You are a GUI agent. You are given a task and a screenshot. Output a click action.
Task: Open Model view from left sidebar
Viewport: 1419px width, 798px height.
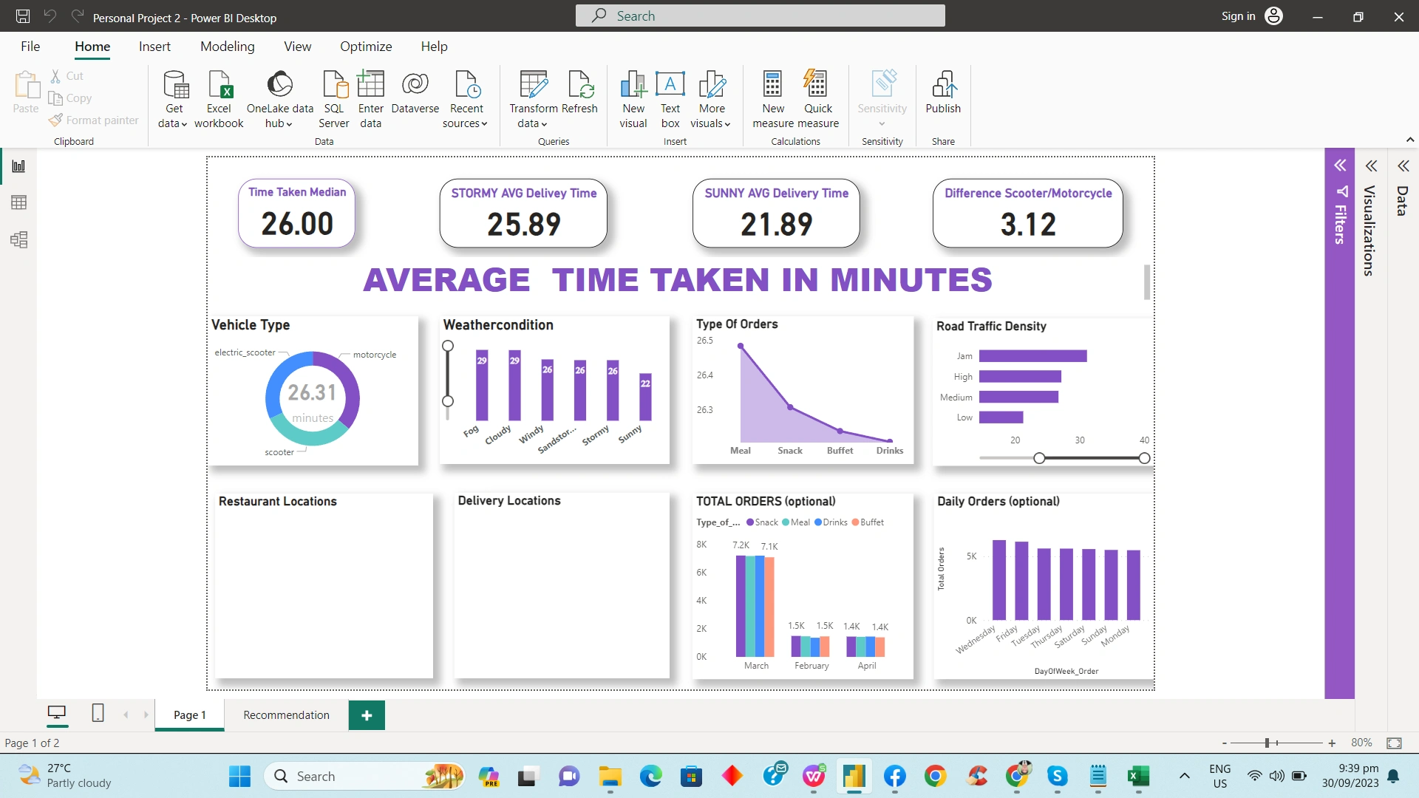18,239
